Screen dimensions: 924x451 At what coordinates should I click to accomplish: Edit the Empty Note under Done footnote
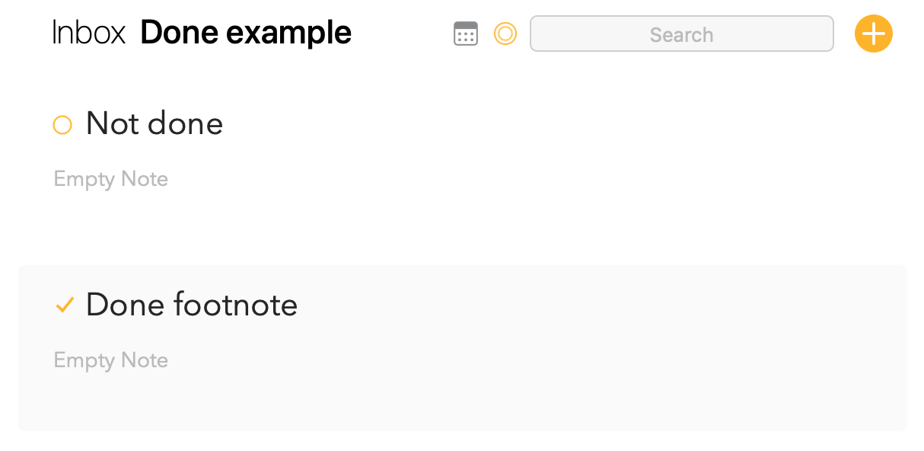(x=111, y=360)
